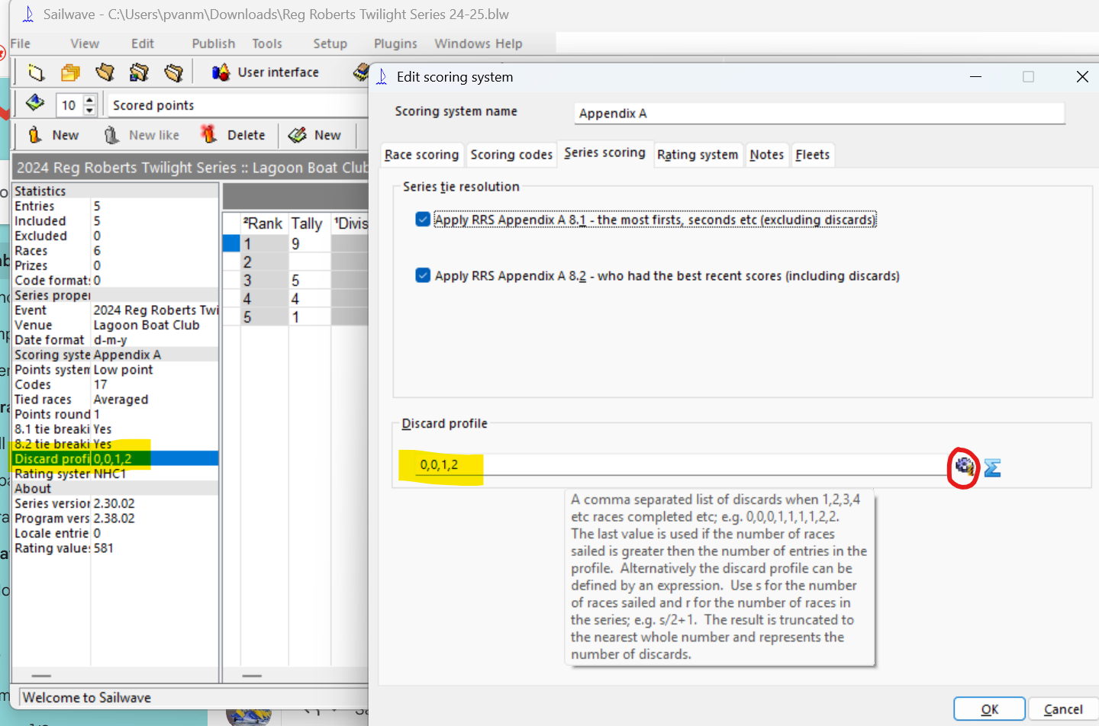Screen dimensions: 1099x726
Task: Click the Scoring system Appendix A row
Action: [115, 355]
